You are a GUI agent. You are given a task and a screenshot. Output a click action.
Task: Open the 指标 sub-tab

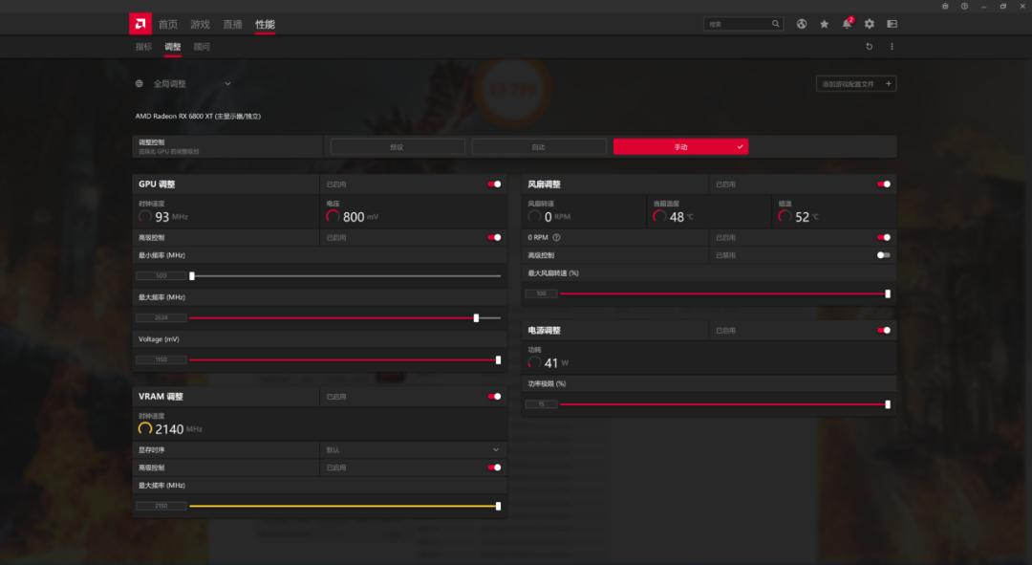tap(143, 47)
